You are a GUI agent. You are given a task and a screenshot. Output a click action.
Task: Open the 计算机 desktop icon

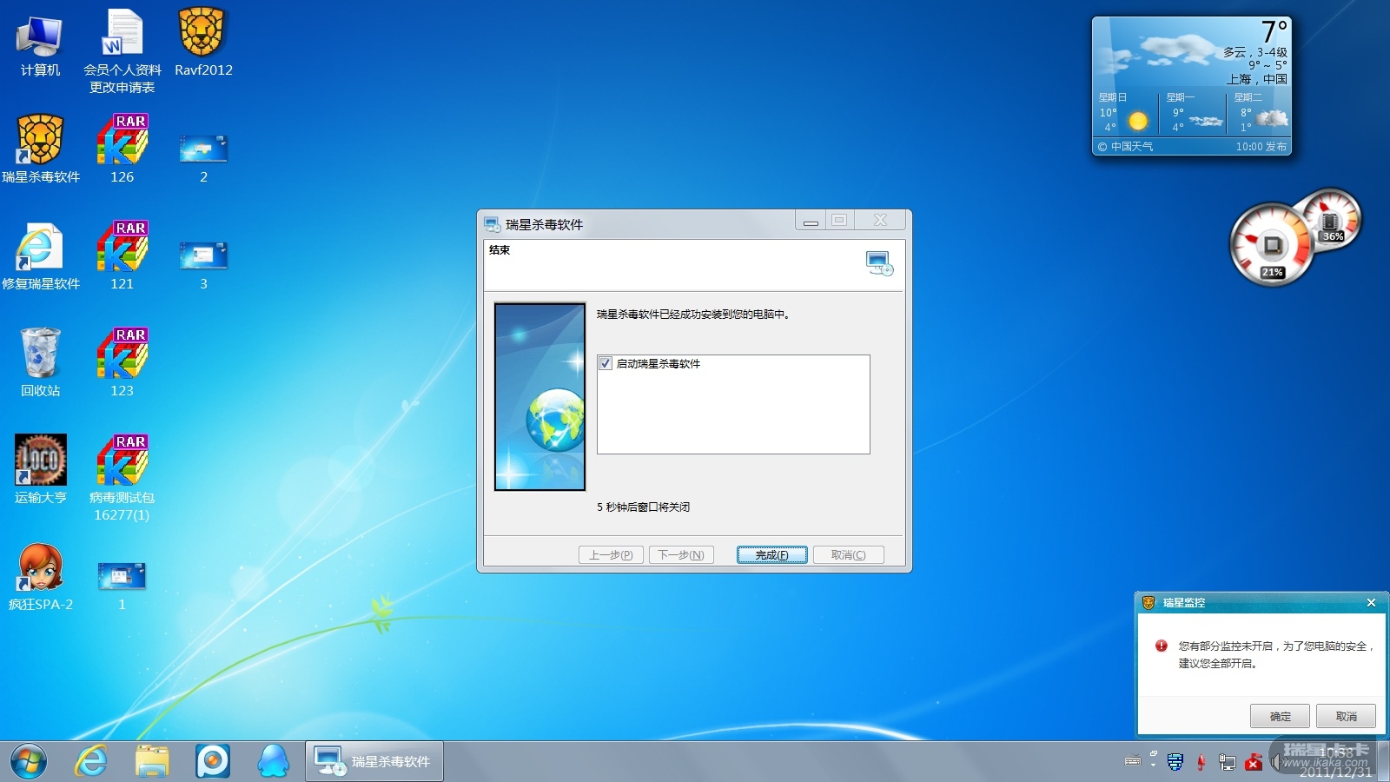coord(40,45)
